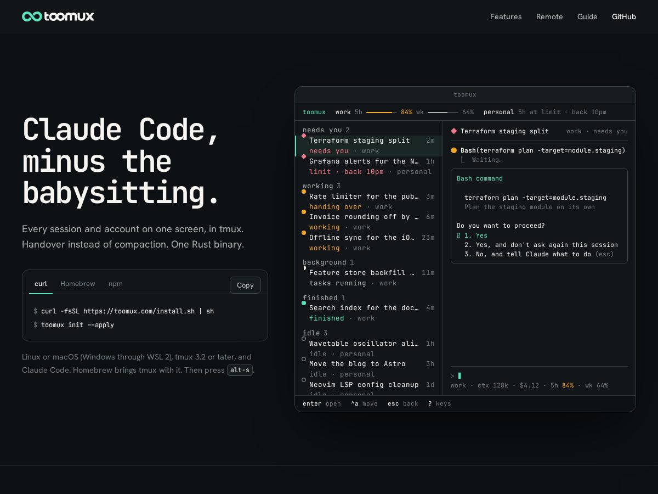Screen dimensions: 658x494
Task: Click the "working 3" group header
Action: click(322, 186)
